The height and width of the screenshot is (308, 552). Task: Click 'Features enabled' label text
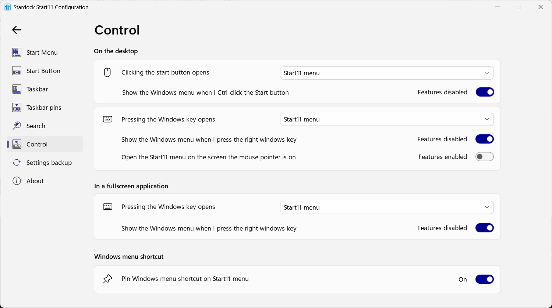[443, 157]
